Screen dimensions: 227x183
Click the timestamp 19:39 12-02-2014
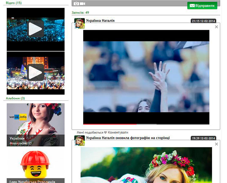coord(204,138)
